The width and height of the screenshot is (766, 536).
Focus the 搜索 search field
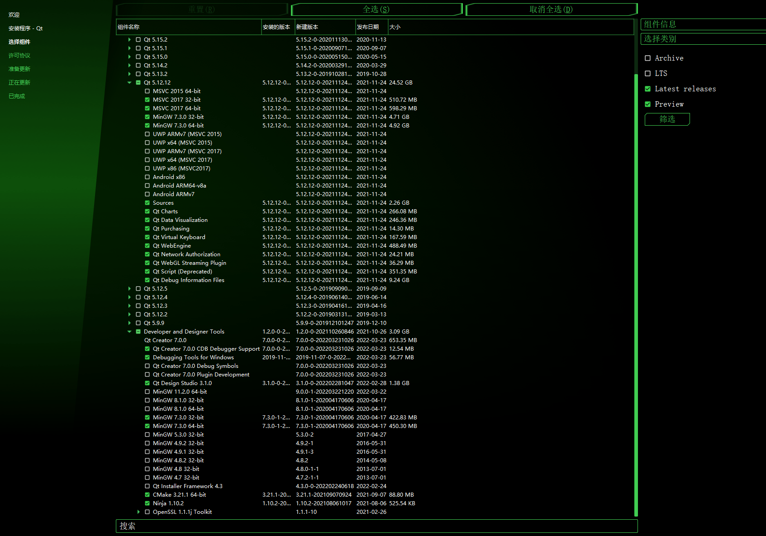coord(376,526)
